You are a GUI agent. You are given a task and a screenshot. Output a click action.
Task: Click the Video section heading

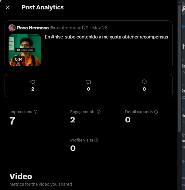21,176
